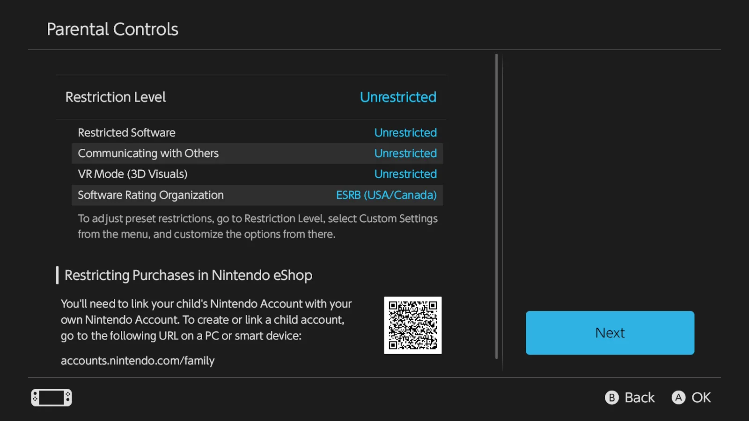The width and height of the screenshot is (749, 421).
Task: Click the Unrestricted value for VR Mode
Action: click(x=405, y=174)
